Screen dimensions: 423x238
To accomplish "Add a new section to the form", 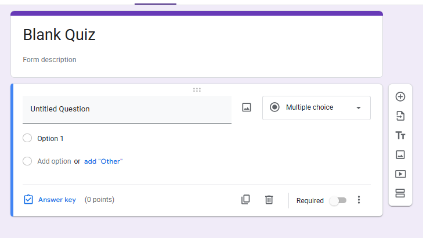I will click(x=400, y=193).
